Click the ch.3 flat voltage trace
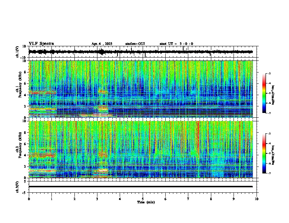This screenshot has width=289, height=223. click(140, 187)
